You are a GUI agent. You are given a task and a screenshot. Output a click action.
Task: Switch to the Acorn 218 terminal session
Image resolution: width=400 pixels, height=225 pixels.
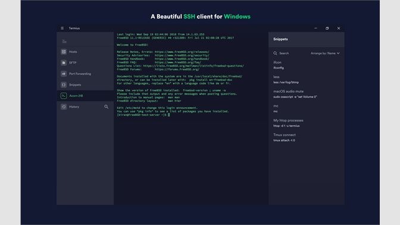tap(85, 96)
